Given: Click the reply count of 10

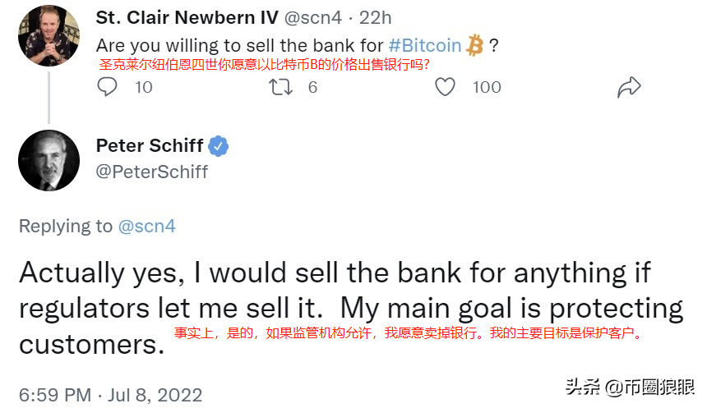Looking at the screenshot, I should point(143,87).
